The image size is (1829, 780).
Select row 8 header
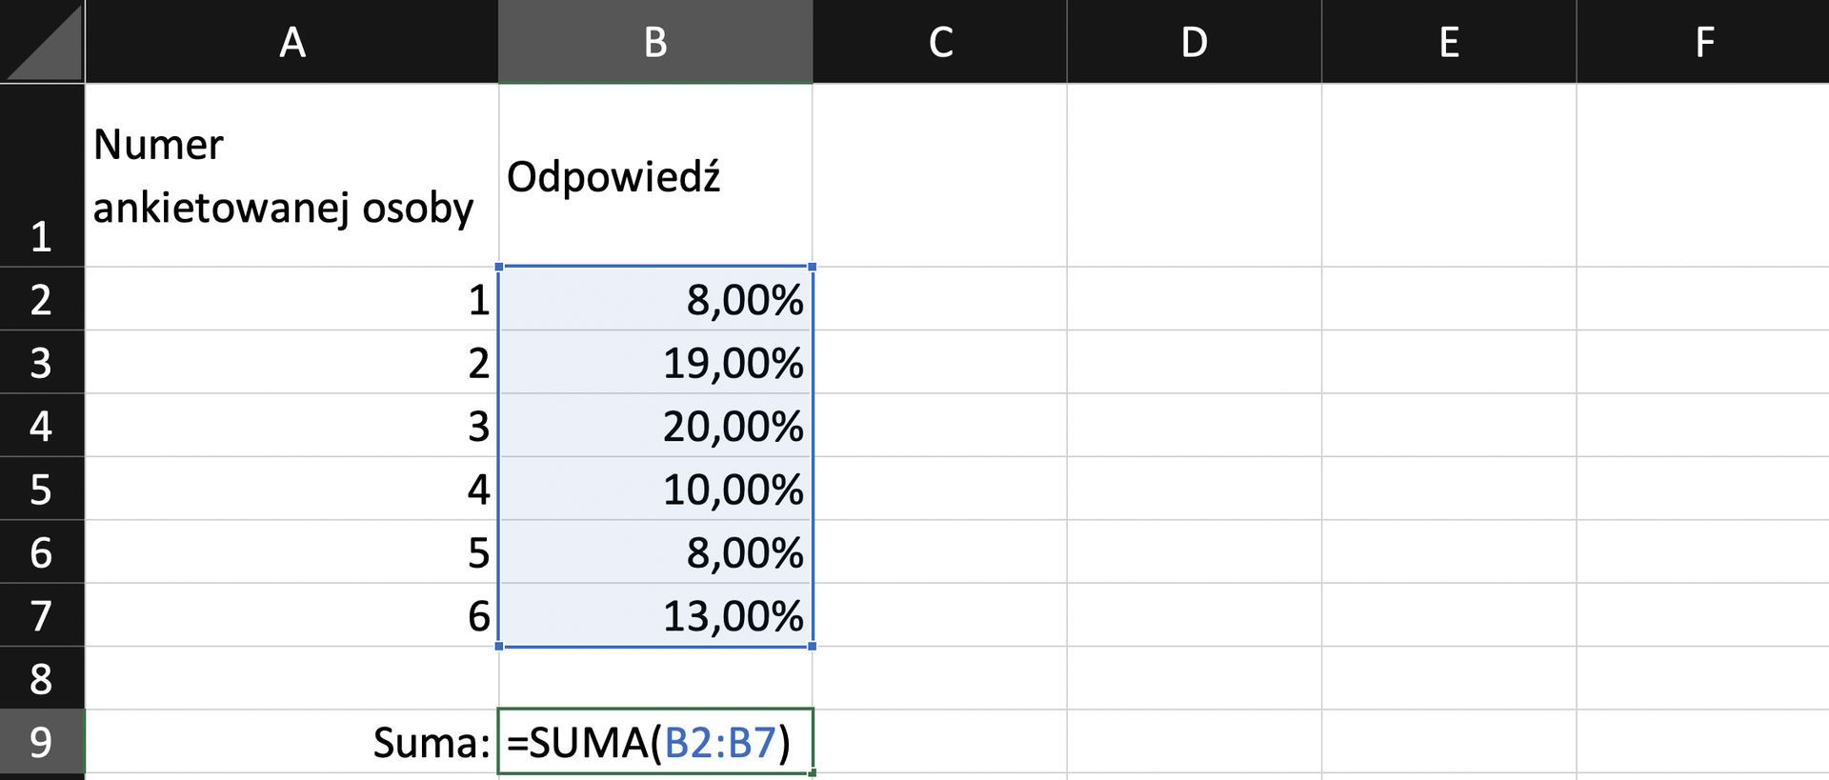click(42, 678)
